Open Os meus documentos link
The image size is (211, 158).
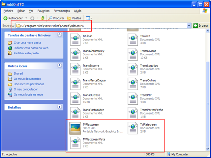point(27,79)
